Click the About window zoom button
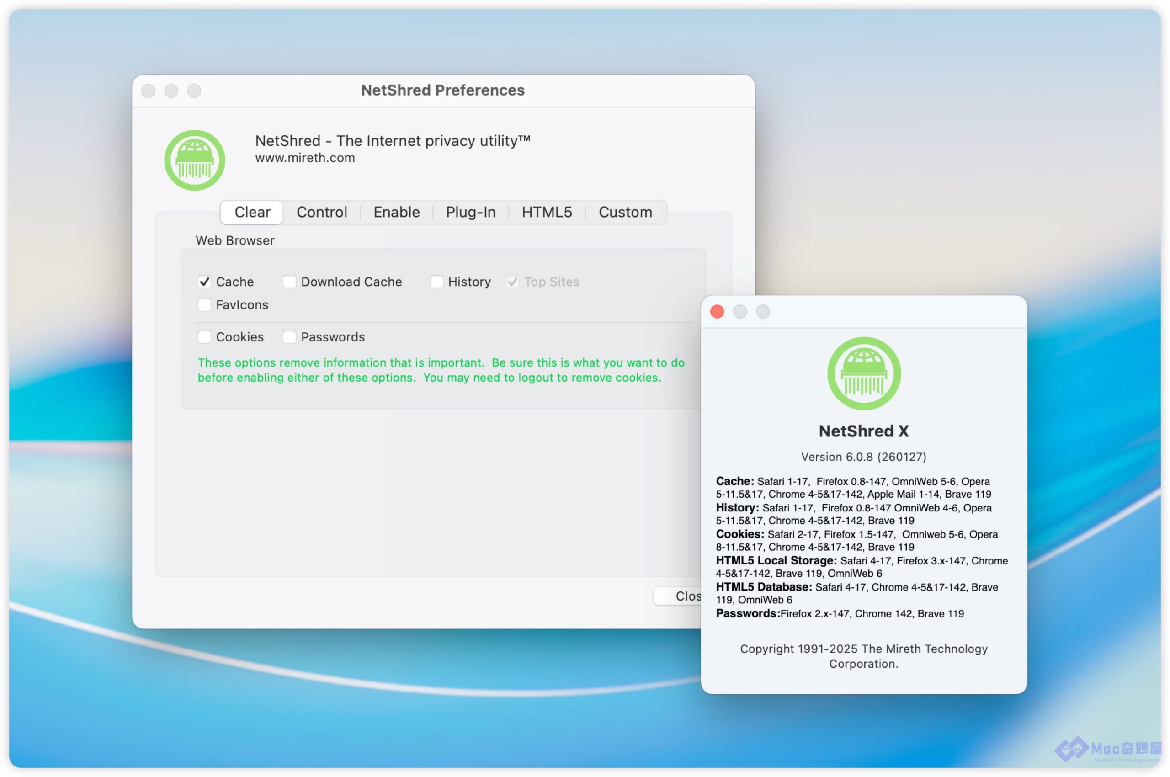1170x777 pixels. [763, 312]
